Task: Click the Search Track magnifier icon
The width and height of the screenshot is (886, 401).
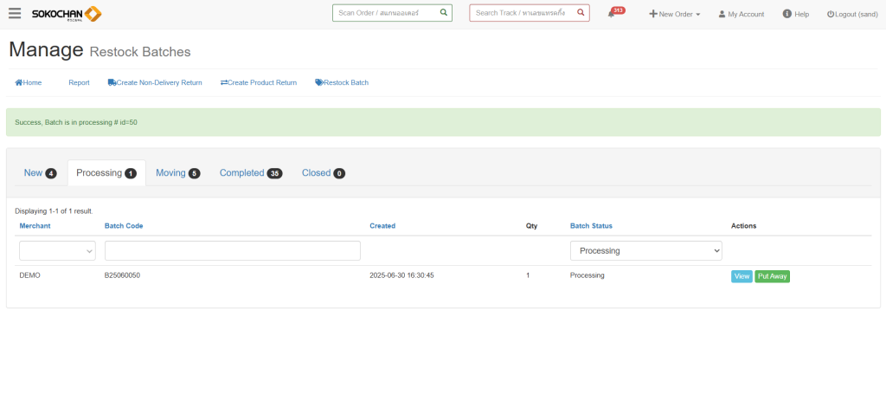Action: click(x=580, y=13)
